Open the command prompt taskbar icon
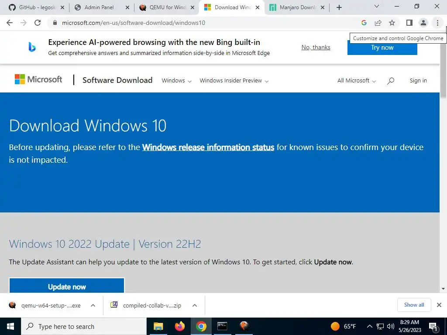 coord(222,326)
